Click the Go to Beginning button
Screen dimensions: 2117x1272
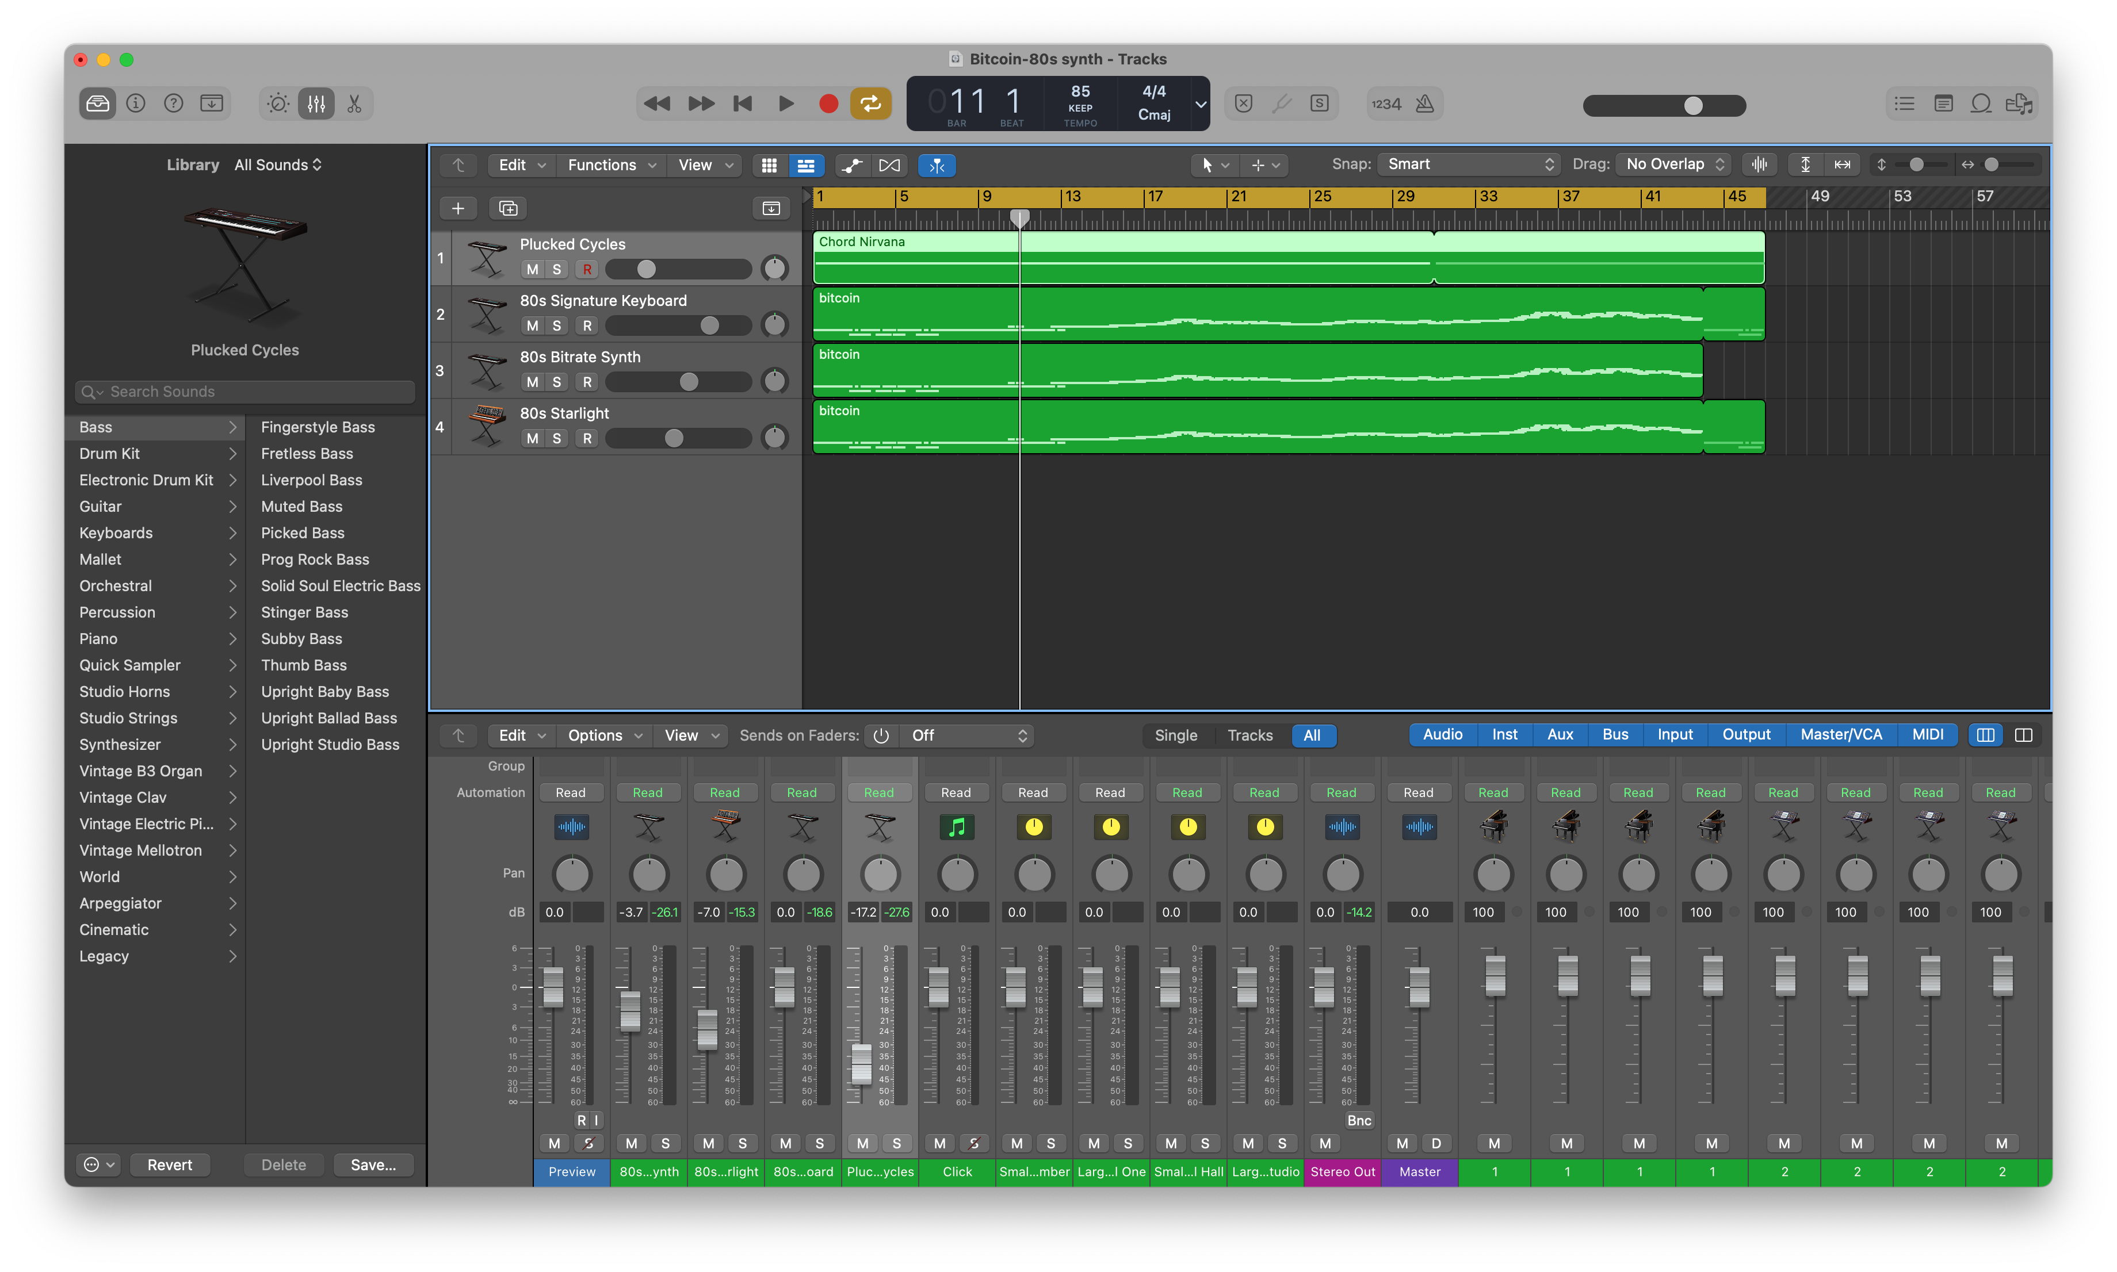(743, 104)
